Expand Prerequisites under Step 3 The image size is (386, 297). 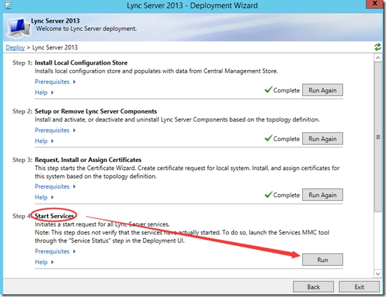(55, 186)
